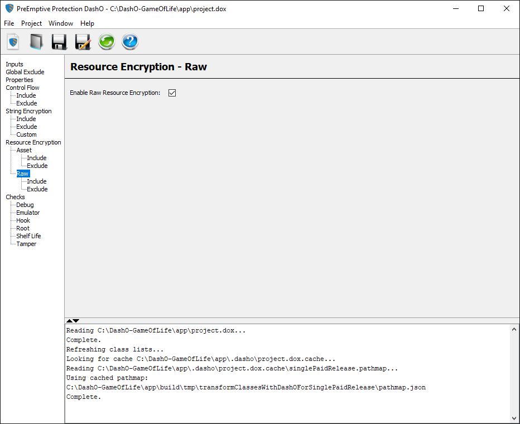
Task: Select Asset under Resource Encryption
Action: [x=24, y=150]
